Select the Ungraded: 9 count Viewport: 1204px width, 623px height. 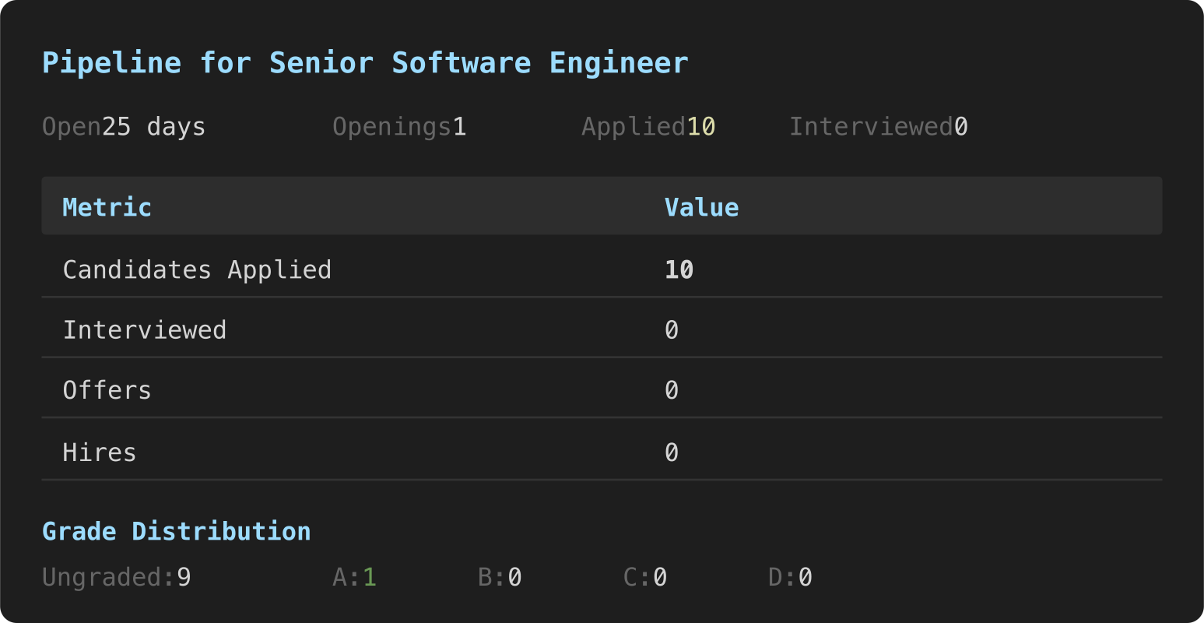coord(117,577)
